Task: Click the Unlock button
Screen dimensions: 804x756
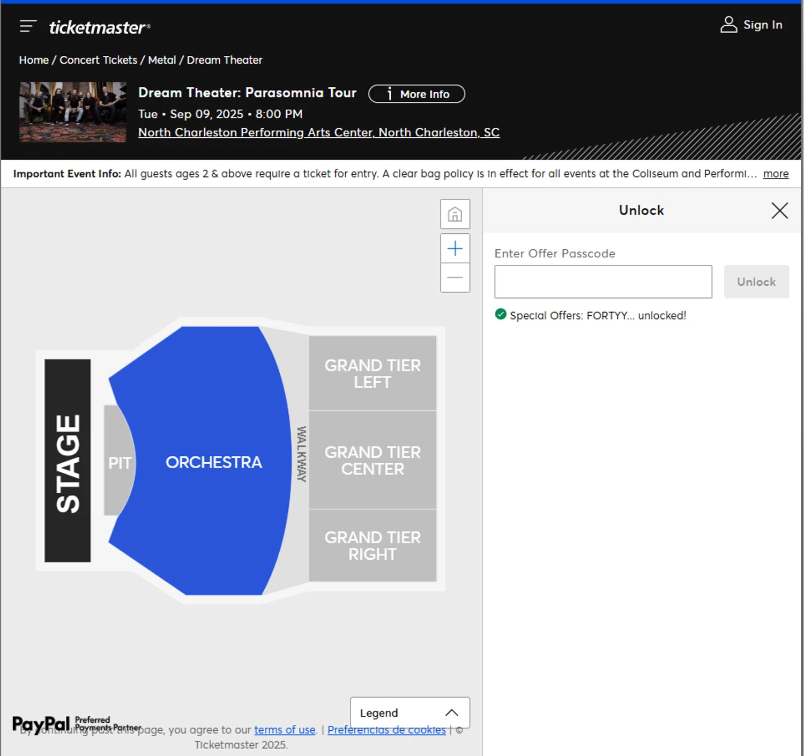Action: (x=756, y=281)
